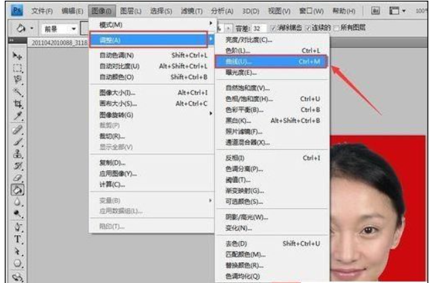Choose 色阶(L) Levels

coord(273,51)
